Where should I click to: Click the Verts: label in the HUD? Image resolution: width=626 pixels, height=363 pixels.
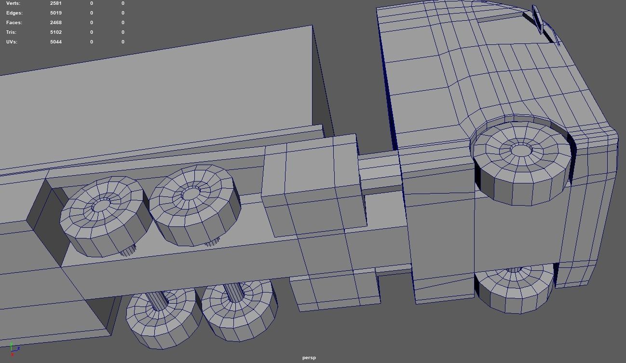pyautogui.click(x=13, y=3)
